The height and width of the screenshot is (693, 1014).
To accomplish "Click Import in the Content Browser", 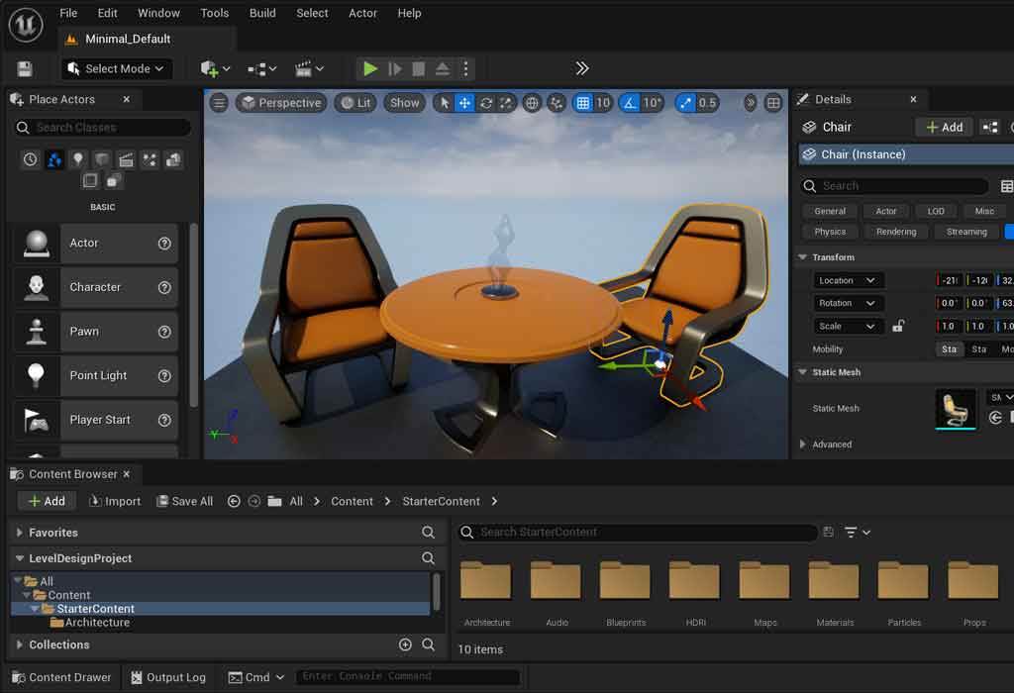I will click(115, 501).
